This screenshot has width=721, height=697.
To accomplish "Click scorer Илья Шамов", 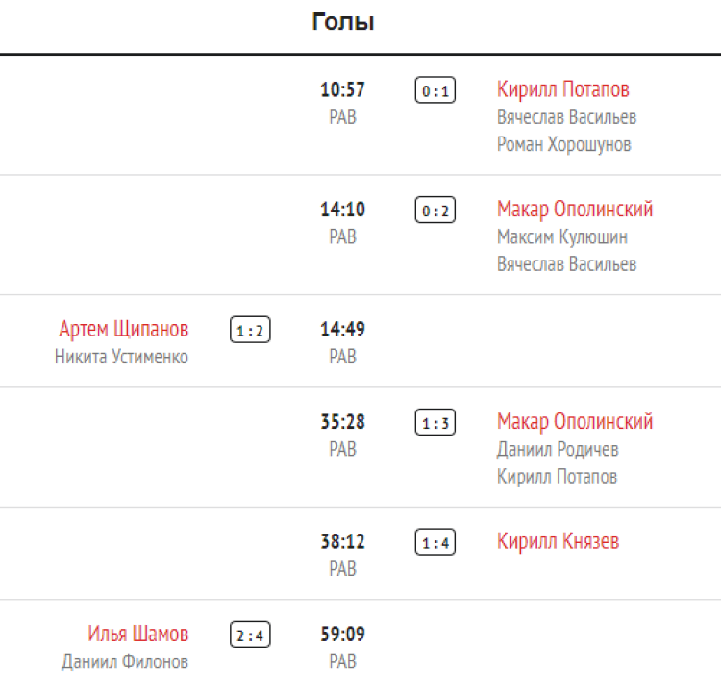I will tap(138, 635).
